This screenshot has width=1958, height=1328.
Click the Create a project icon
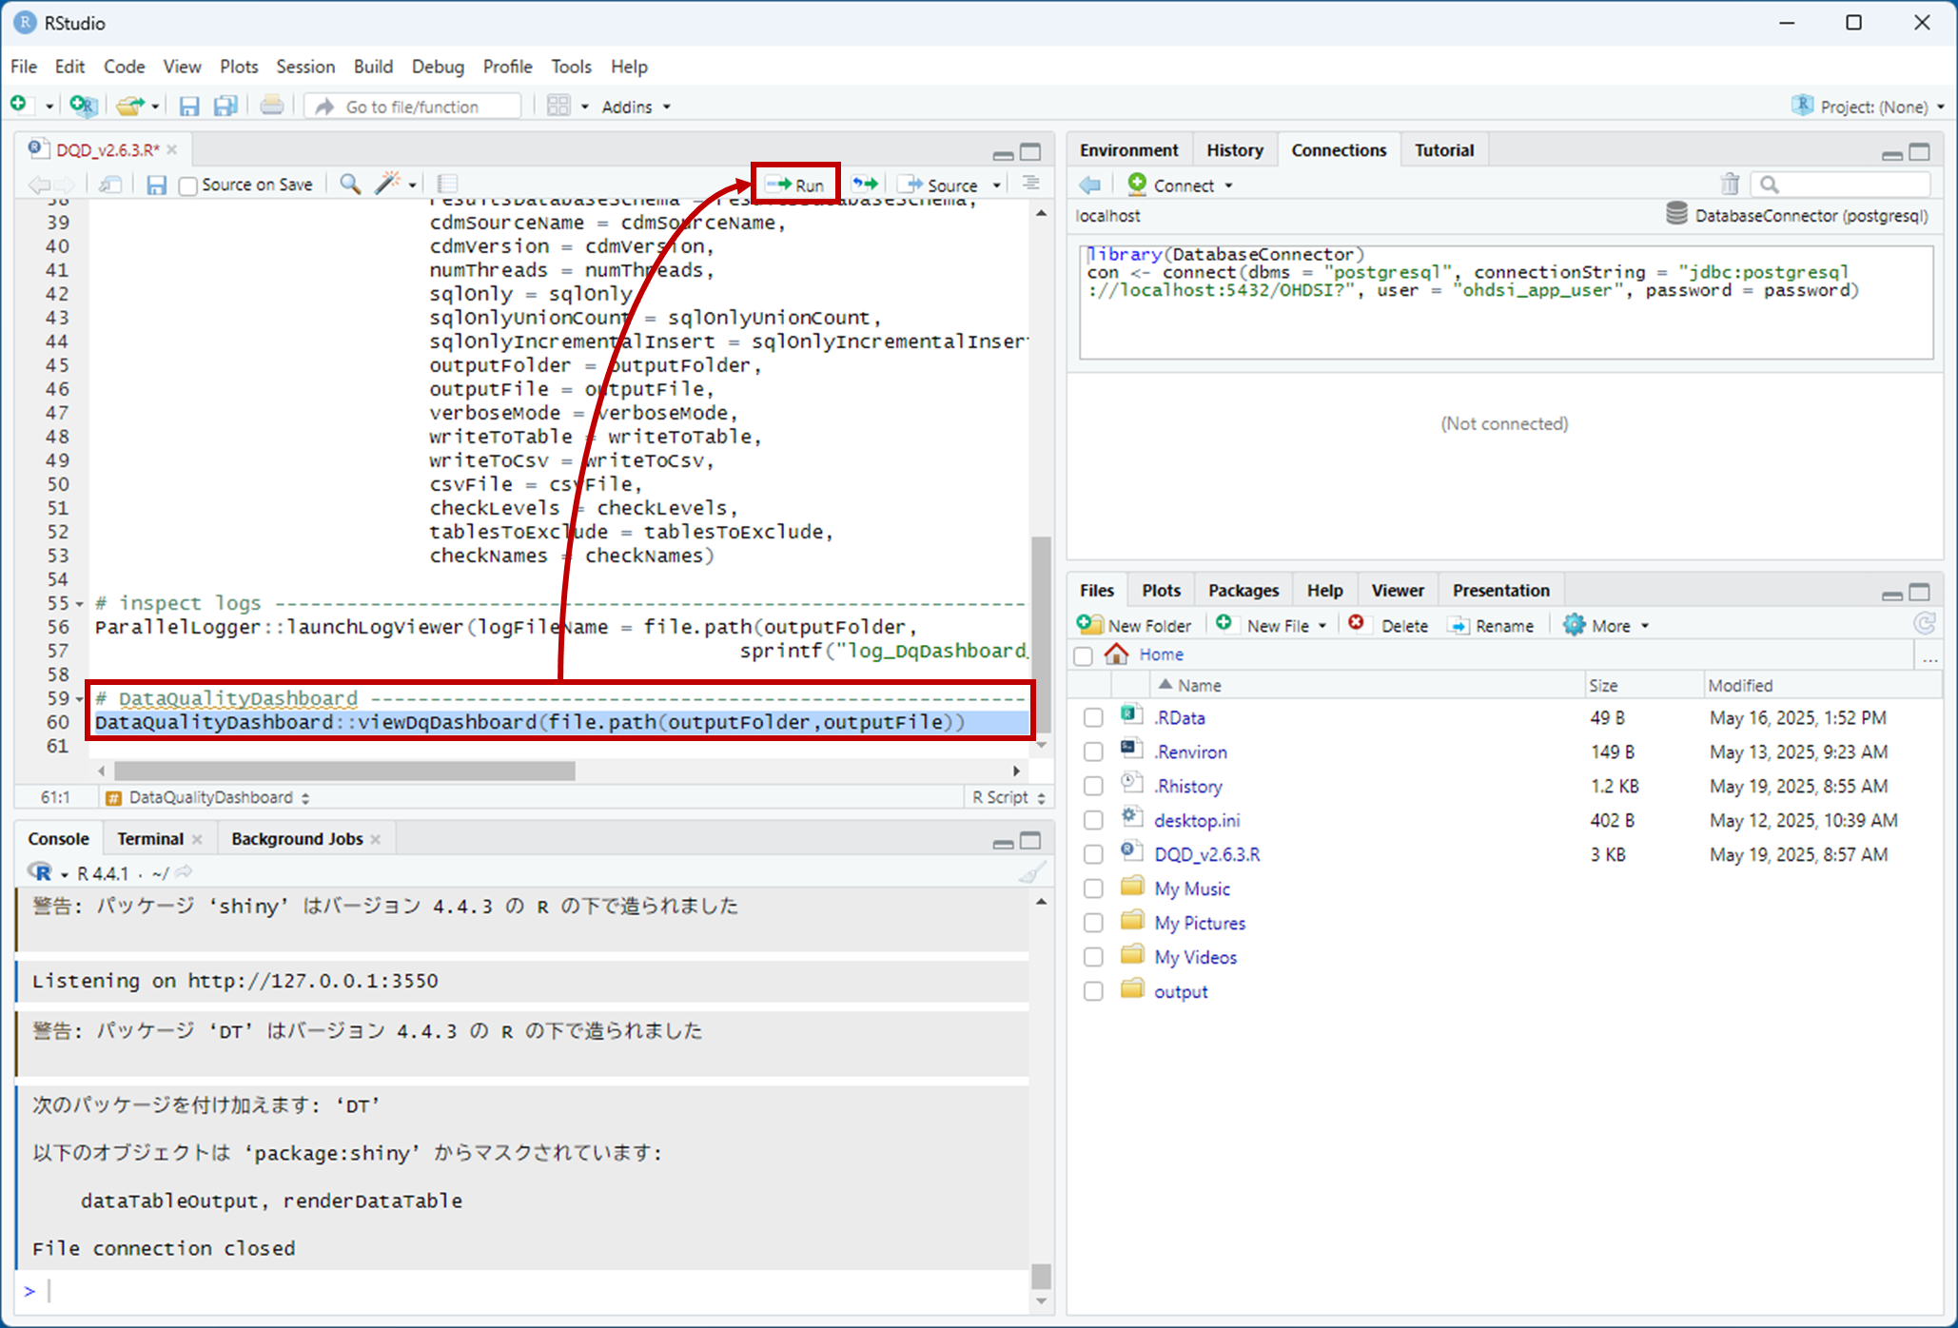click(83, 106)
